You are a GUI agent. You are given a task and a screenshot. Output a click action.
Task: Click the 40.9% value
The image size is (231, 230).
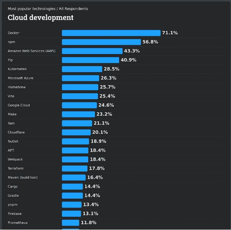pyautogui.click(x=128, y=60)
